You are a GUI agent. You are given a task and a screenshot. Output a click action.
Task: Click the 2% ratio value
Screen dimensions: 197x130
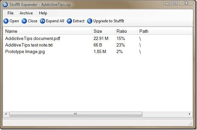pyautogui.click(x=119, y=51)
